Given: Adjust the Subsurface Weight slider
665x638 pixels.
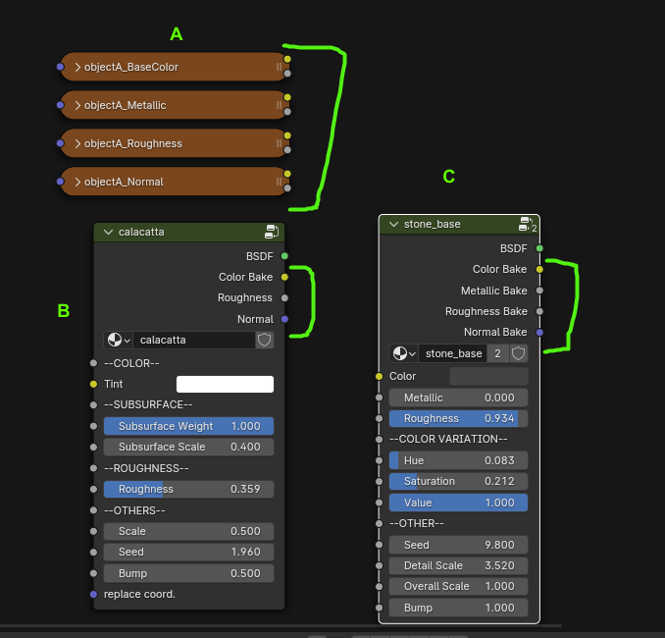Looking at the screenshot, I should click(x=188, y=426).
